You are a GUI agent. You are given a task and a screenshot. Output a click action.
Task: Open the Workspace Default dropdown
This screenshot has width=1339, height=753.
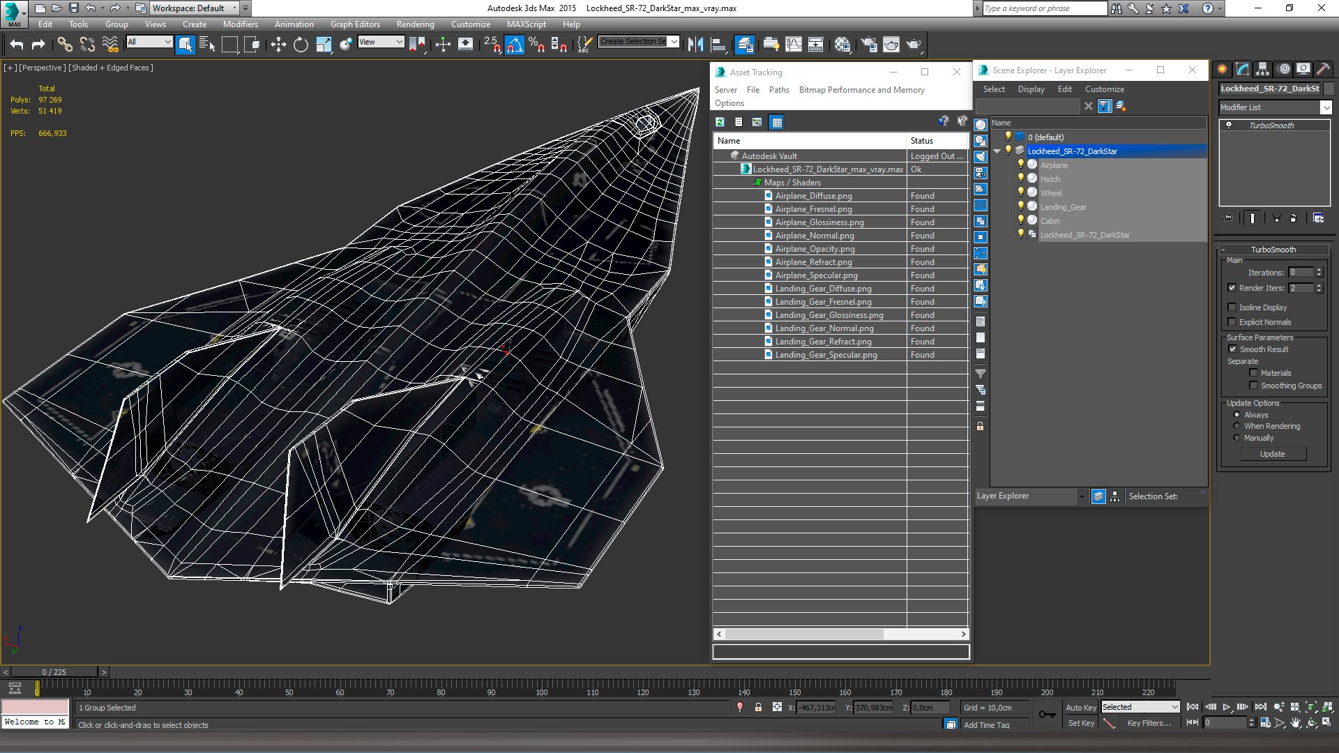coord(195,8)
